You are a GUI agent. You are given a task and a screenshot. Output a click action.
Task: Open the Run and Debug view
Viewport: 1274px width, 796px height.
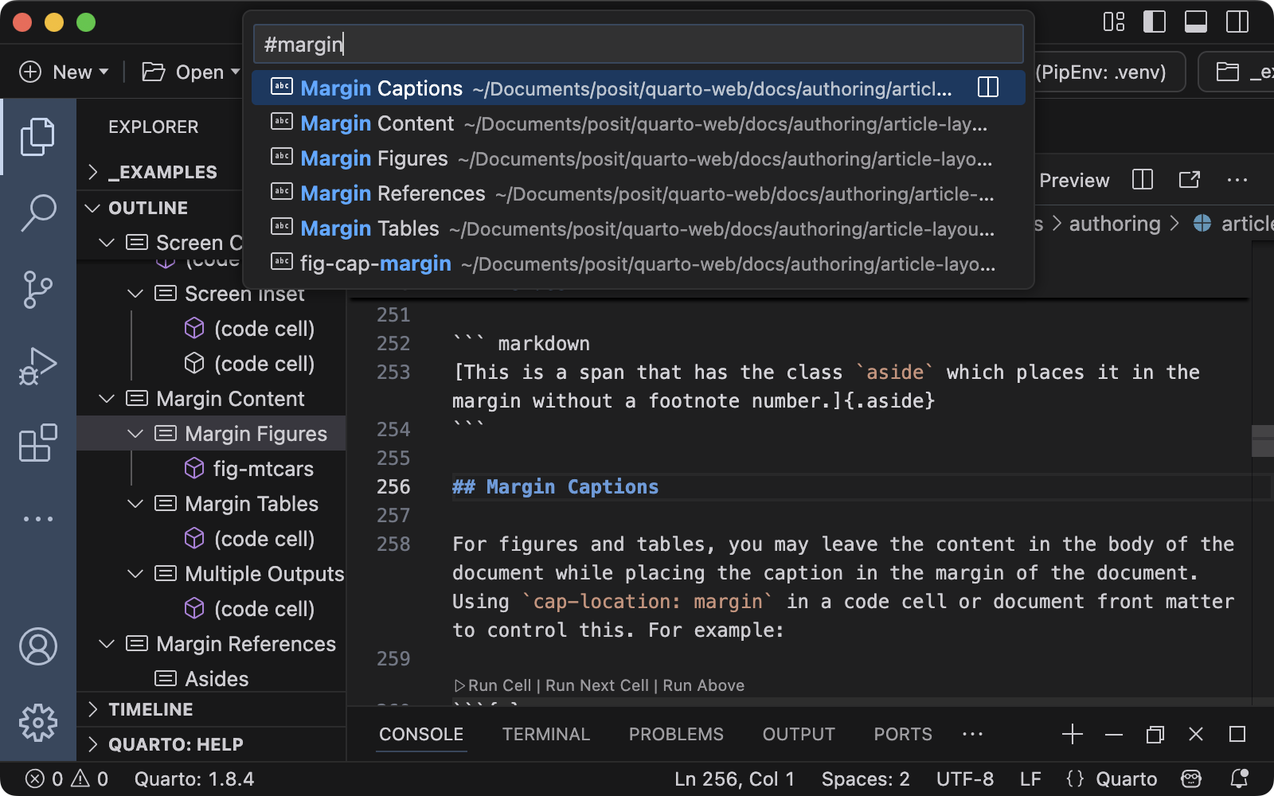[37, 366]
